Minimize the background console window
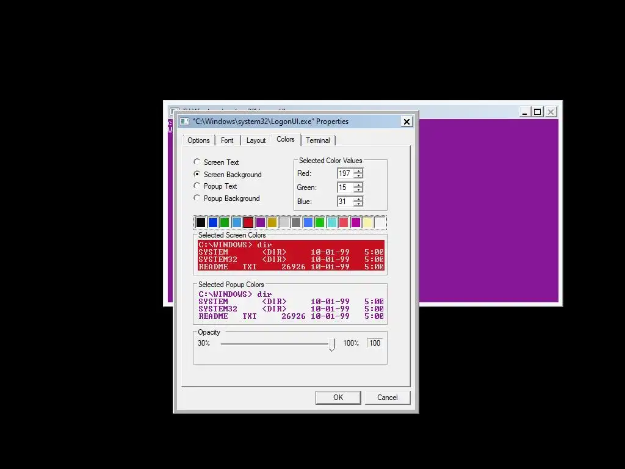This screenshot has width=625, height=469. click(x=524, y=112)
